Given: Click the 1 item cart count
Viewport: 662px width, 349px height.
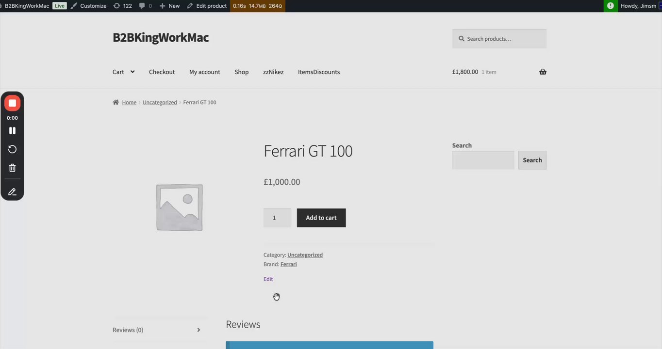Looking at the screenshot, I should tap(489, 72).
